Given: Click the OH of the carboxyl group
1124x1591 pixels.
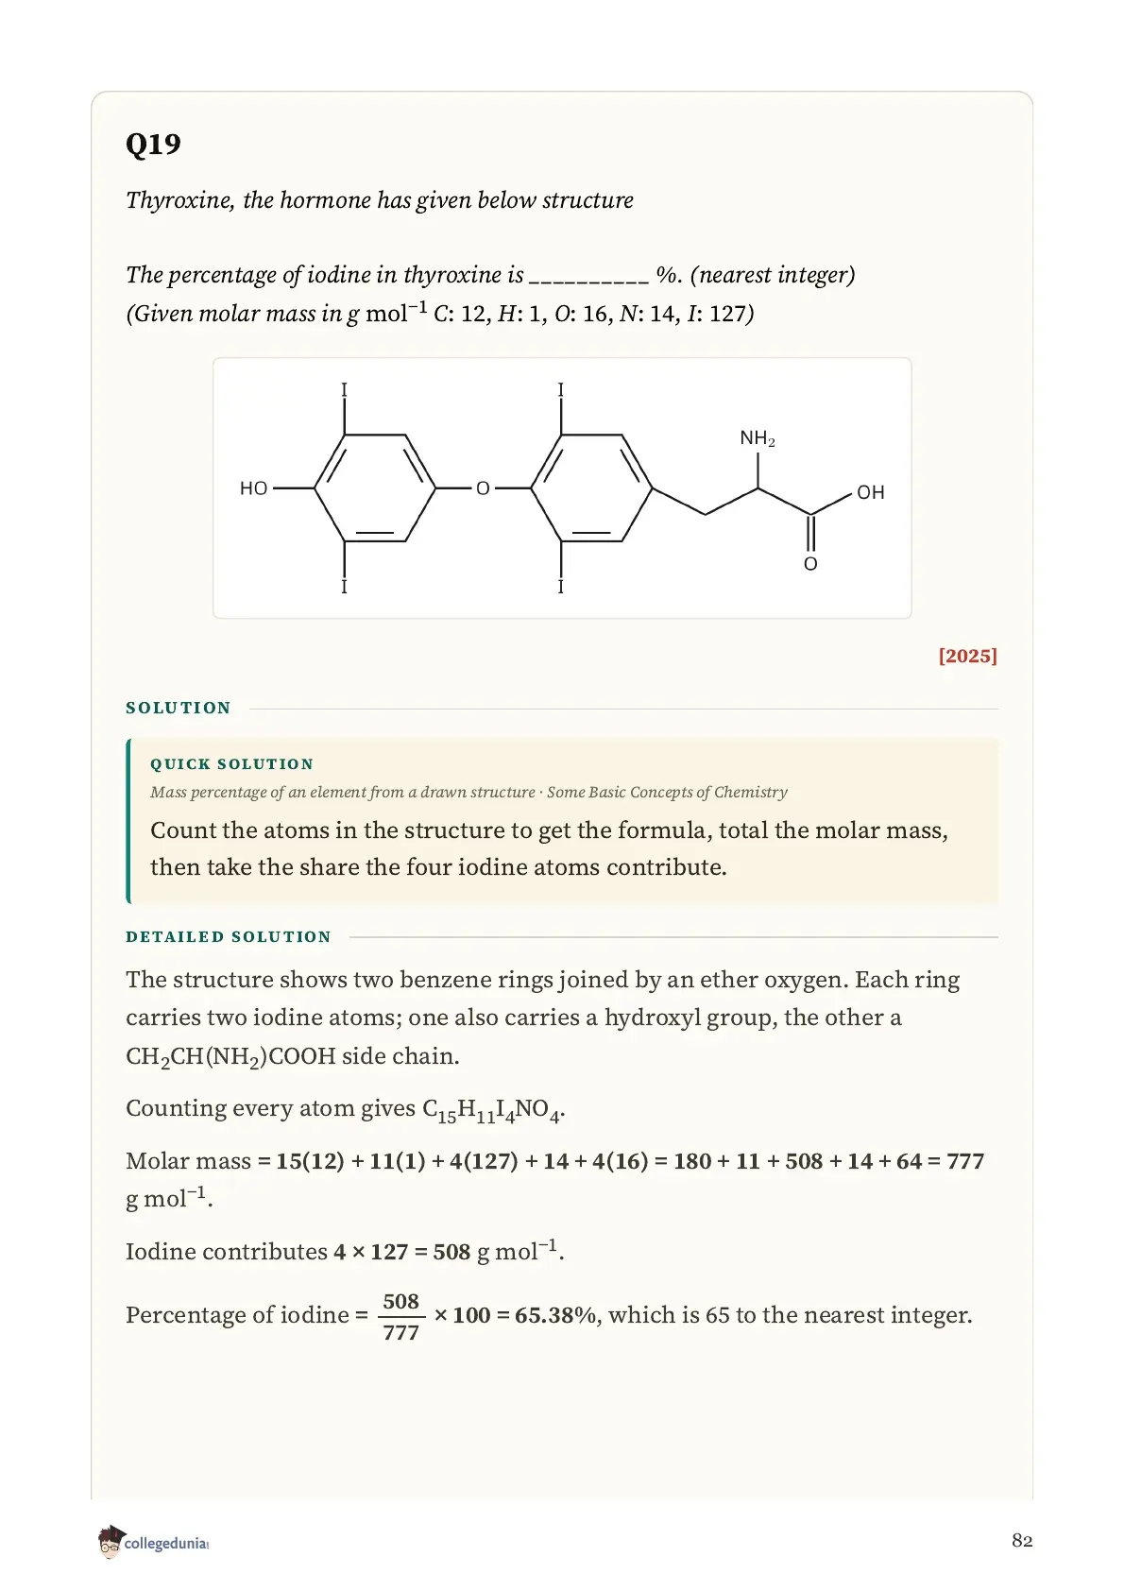Looking at the screenshot, I should [x=871, y=492].
